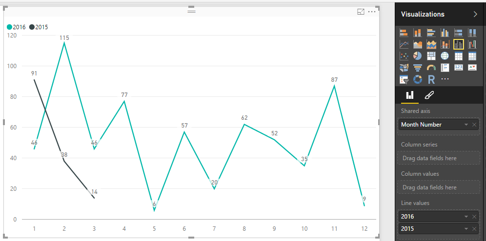Select the clustered bar chart visualization
The height and width of the screenshot is (241, 486).
431,33
